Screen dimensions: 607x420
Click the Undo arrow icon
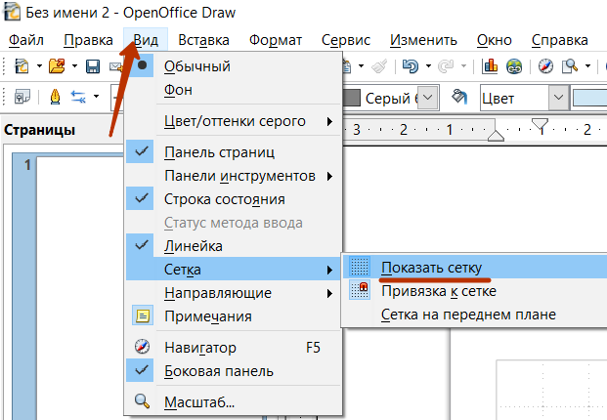pyautogui.click(x=411, y=66)
